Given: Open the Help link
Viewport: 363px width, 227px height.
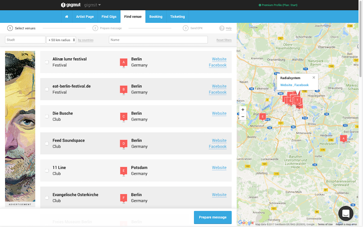Looking at the screenshot, I should click(228, 28).
